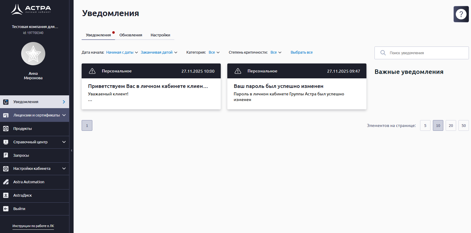The height and width of the screenshot is (233, 471).
Task: Set 20 elements per page
Action: (x=451, y=125)
